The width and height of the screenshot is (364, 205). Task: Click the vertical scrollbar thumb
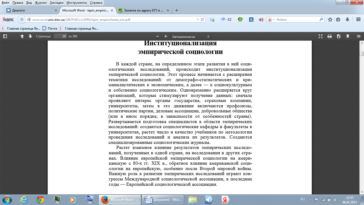tap(362, 54)
